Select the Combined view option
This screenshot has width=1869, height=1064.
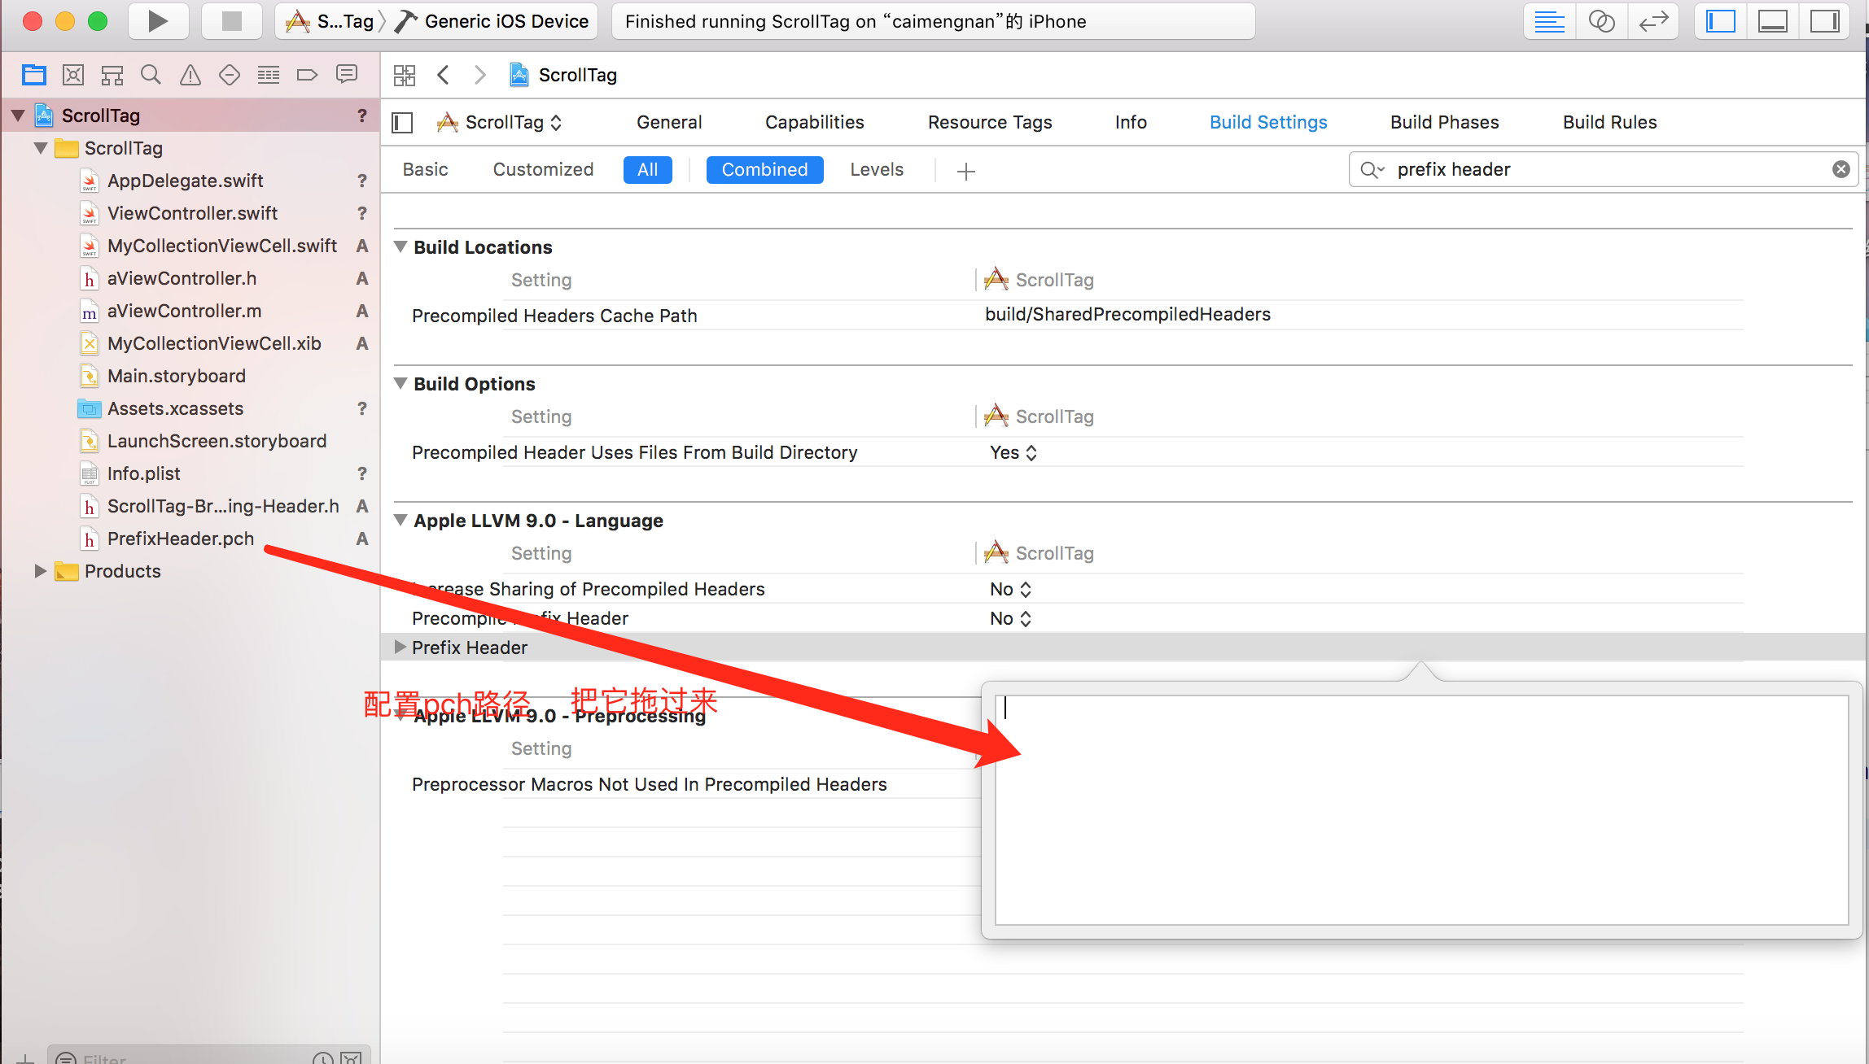click(x=764, y=169)
